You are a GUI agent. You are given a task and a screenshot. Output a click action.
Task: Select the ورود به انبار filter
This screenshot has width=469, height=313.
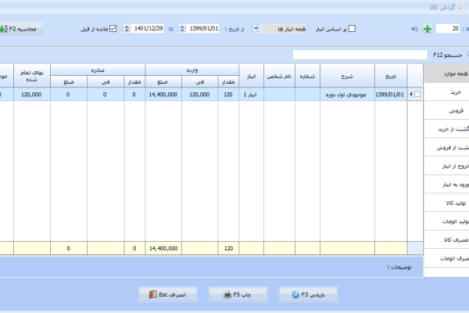[446, 185]
